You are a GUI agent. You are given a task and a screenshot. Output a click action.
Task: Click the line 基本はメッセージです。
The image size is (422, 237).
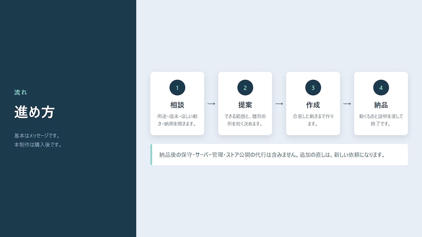[x=37, y=136]
